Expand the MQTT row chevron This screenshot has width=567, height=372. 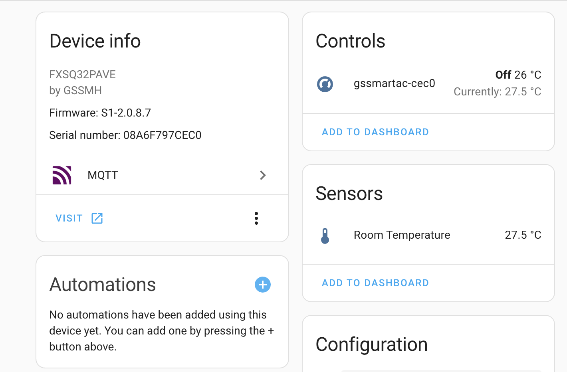pos(262,175)
